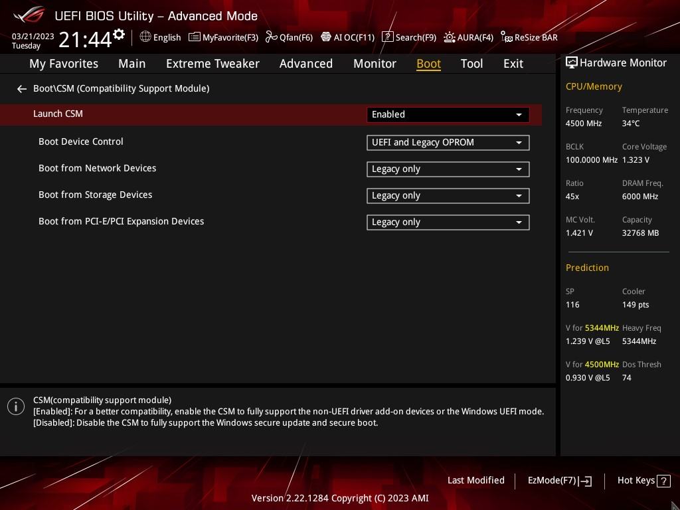Click the AI OC(F11) brain icon
Image resolution: width=680 pixels, height=510 pixels.
click(325, 37)
